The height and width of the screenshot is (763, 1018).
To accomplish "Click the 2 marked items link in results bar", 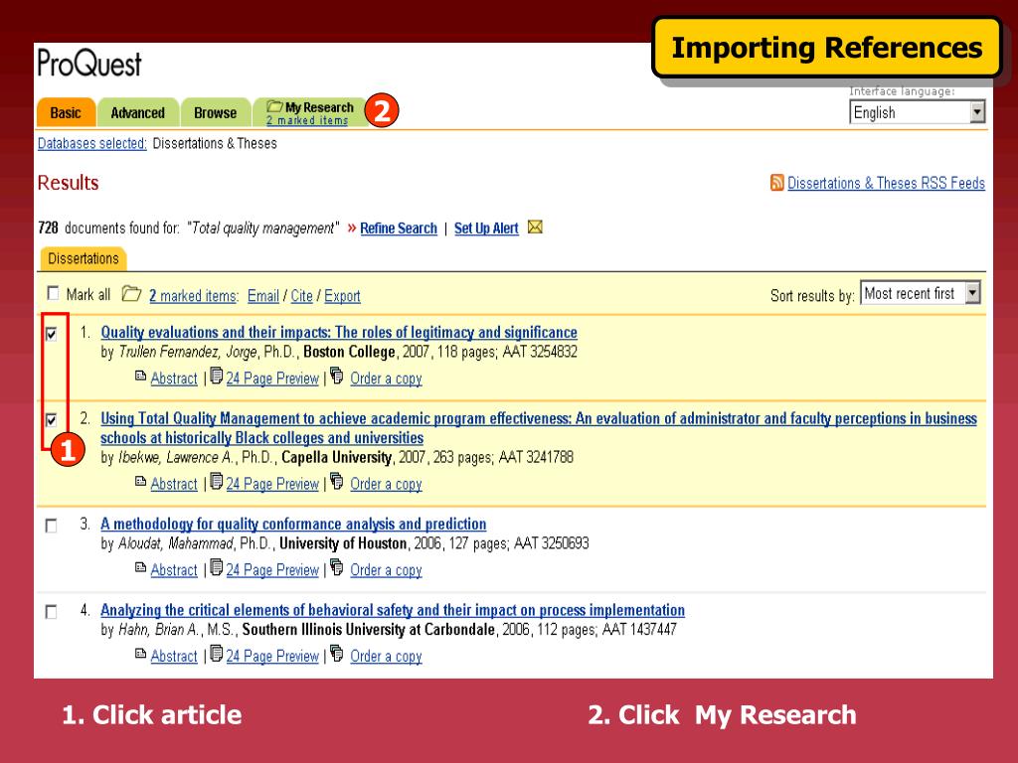I will coord(194,296).
